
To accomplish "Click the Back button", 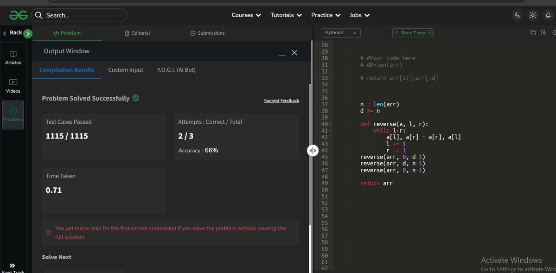I will (13, 32).
